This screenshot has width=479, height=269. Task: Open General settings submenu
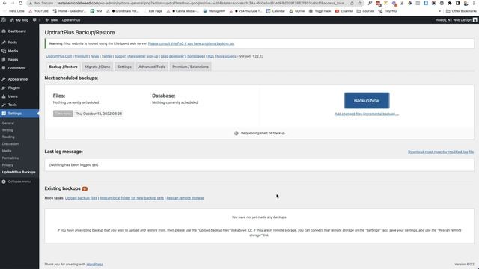pyautogui.click(x=8, y=123)
